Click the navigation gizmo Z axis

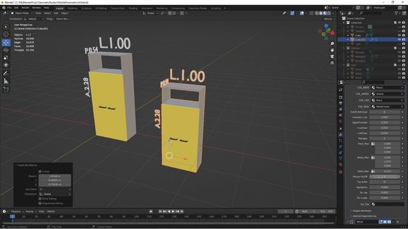coord(326,25)
